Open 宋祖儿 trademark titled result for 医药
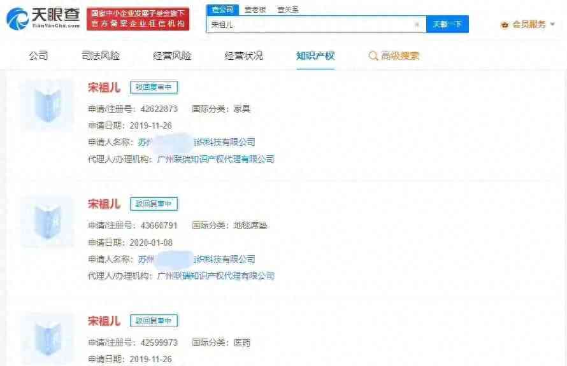 104,321
